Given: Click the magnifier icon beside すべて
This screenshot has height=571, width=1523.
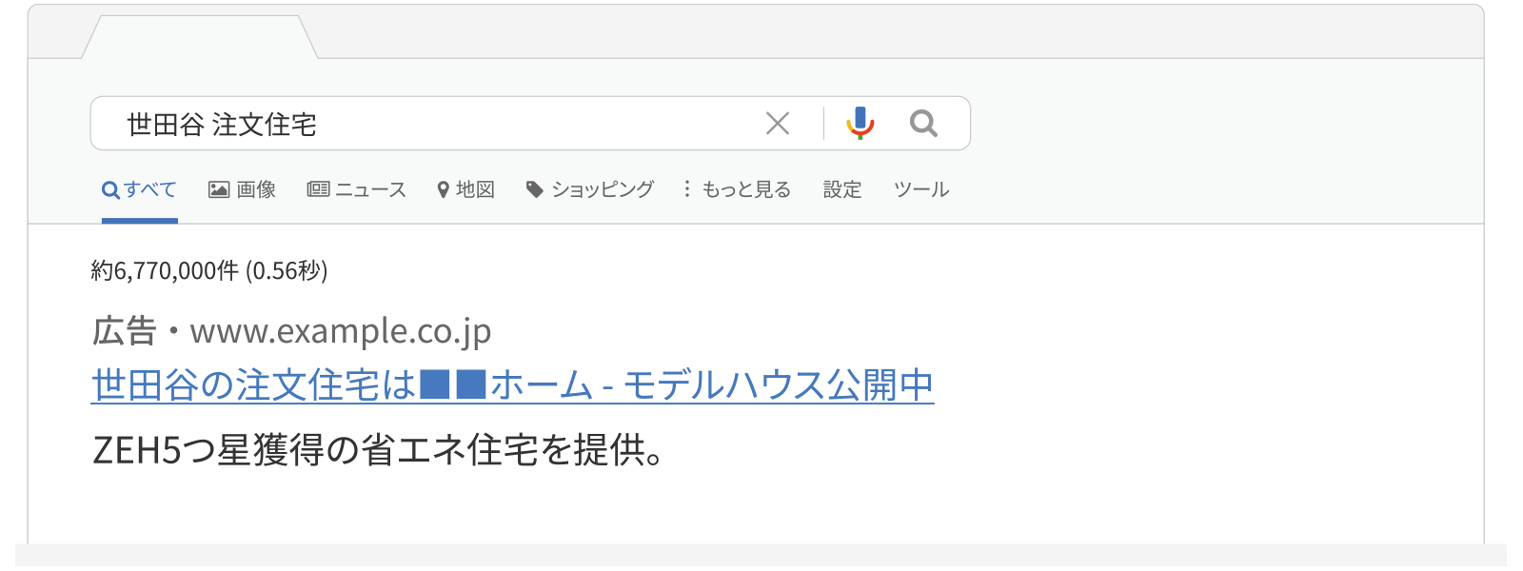Looking at the screenshot, I should 110,189.
